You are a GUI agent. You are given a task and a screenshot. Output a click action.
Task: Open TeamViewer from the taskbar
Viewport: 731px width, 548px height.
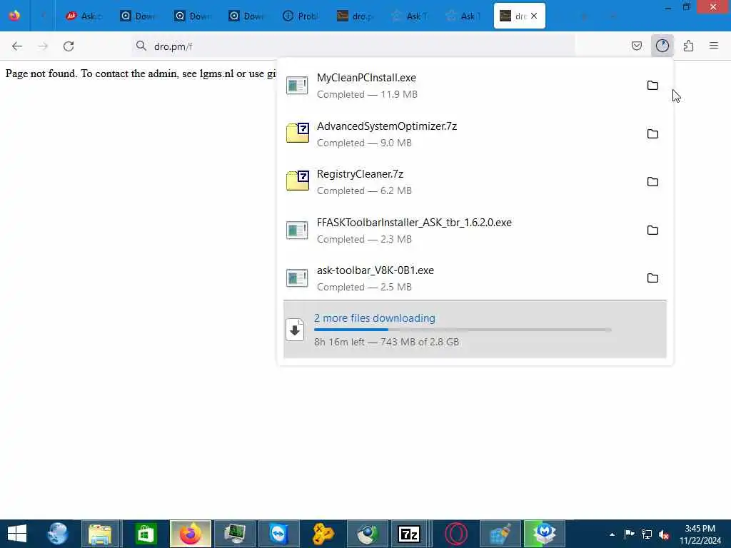pyautogui.click(x=278, y=534)
